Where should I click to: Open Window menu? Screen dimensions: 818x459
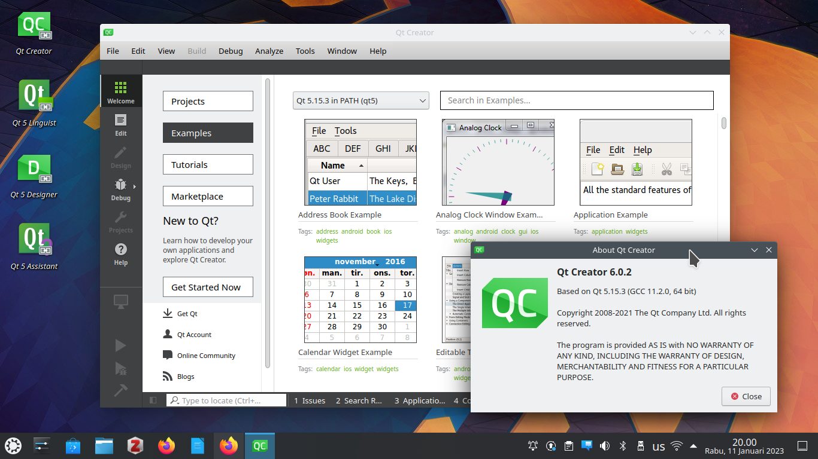342,51
